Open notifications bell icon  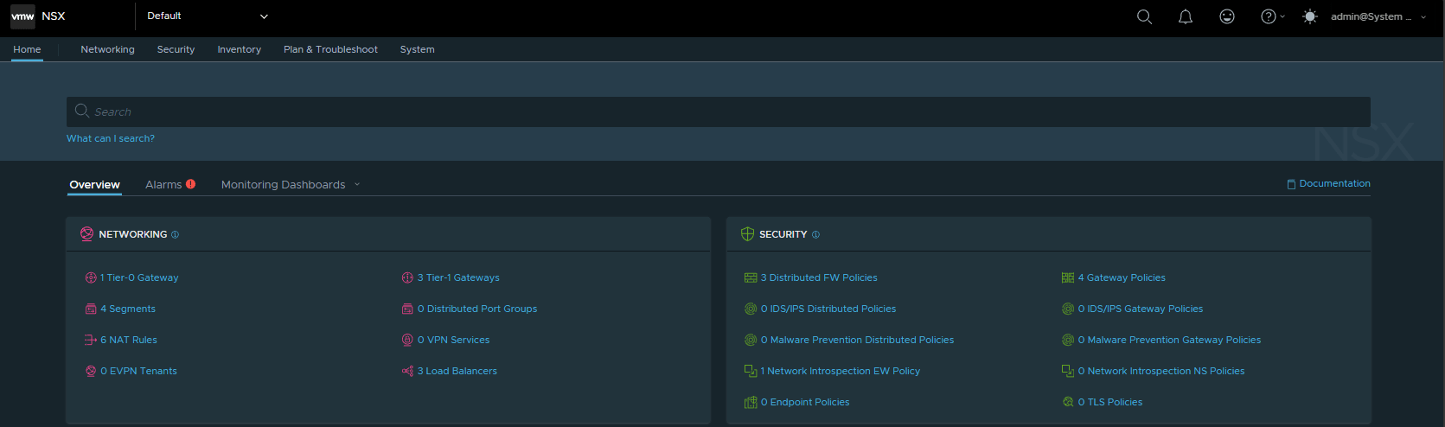1186,16
